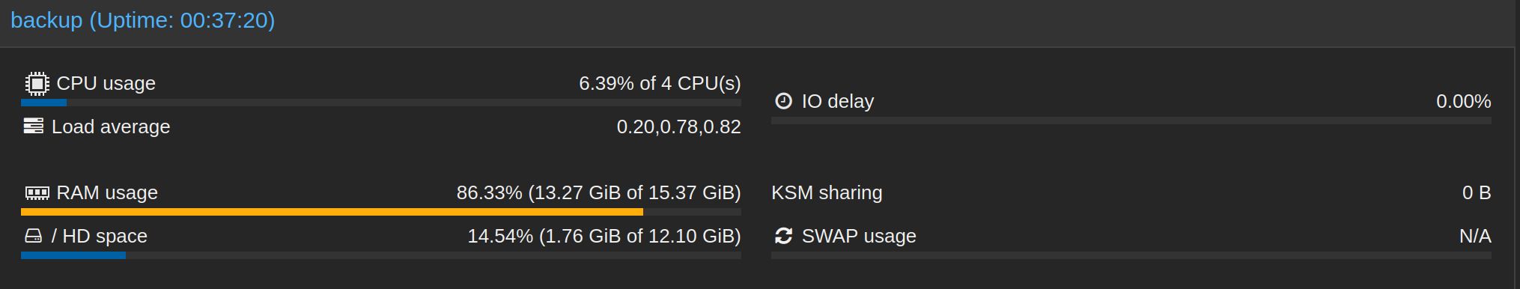Select the KSM sharing 0 B value
1520x289 pixels.
(1477, 192)
